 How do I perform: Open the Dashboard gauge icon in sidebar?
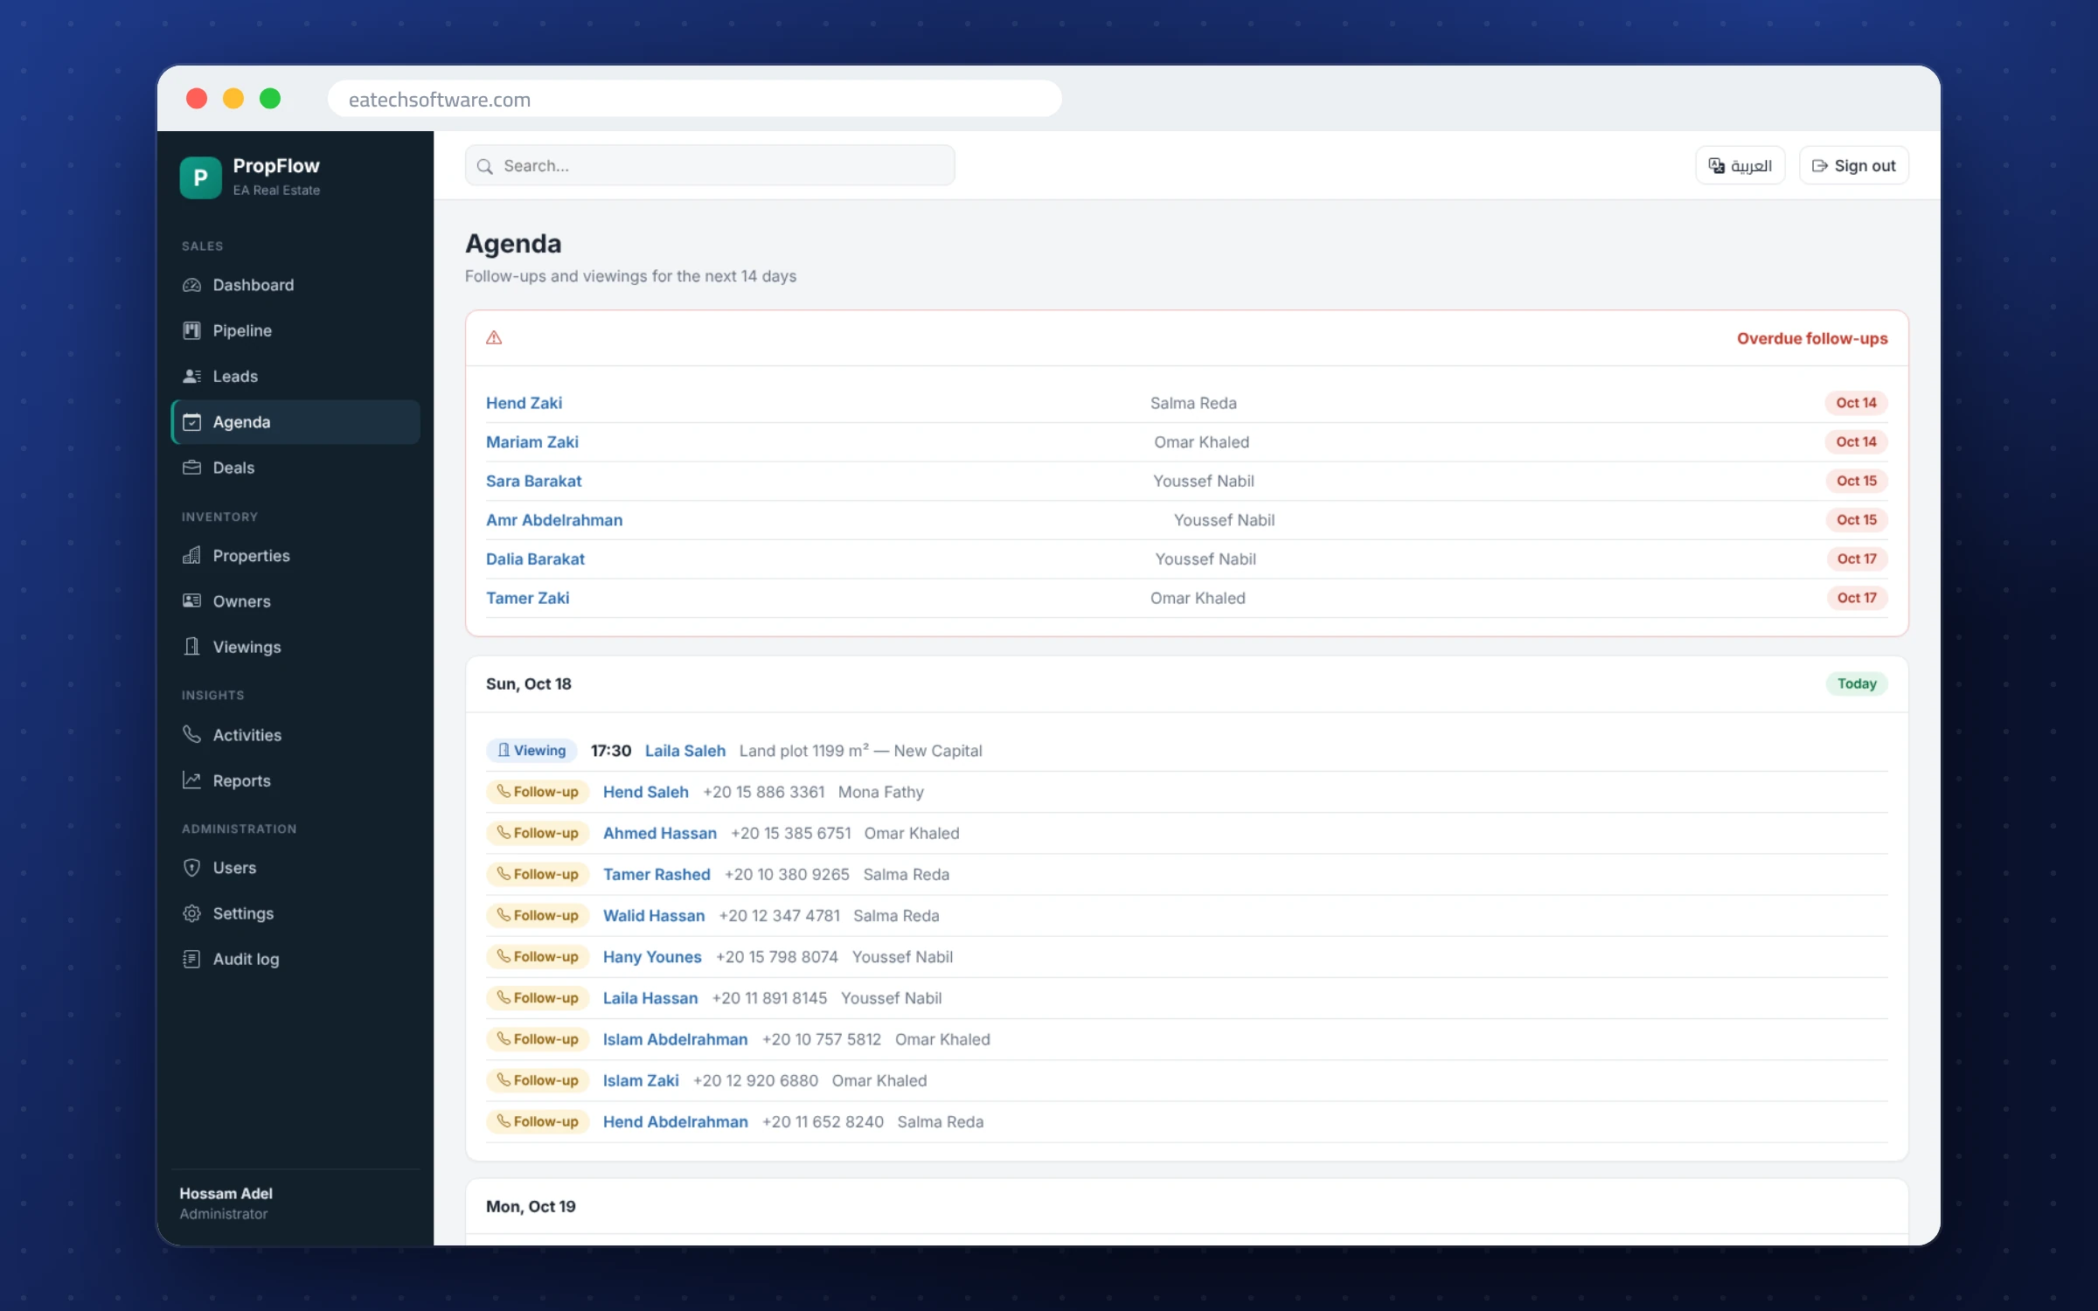click(x=191, y=285)
